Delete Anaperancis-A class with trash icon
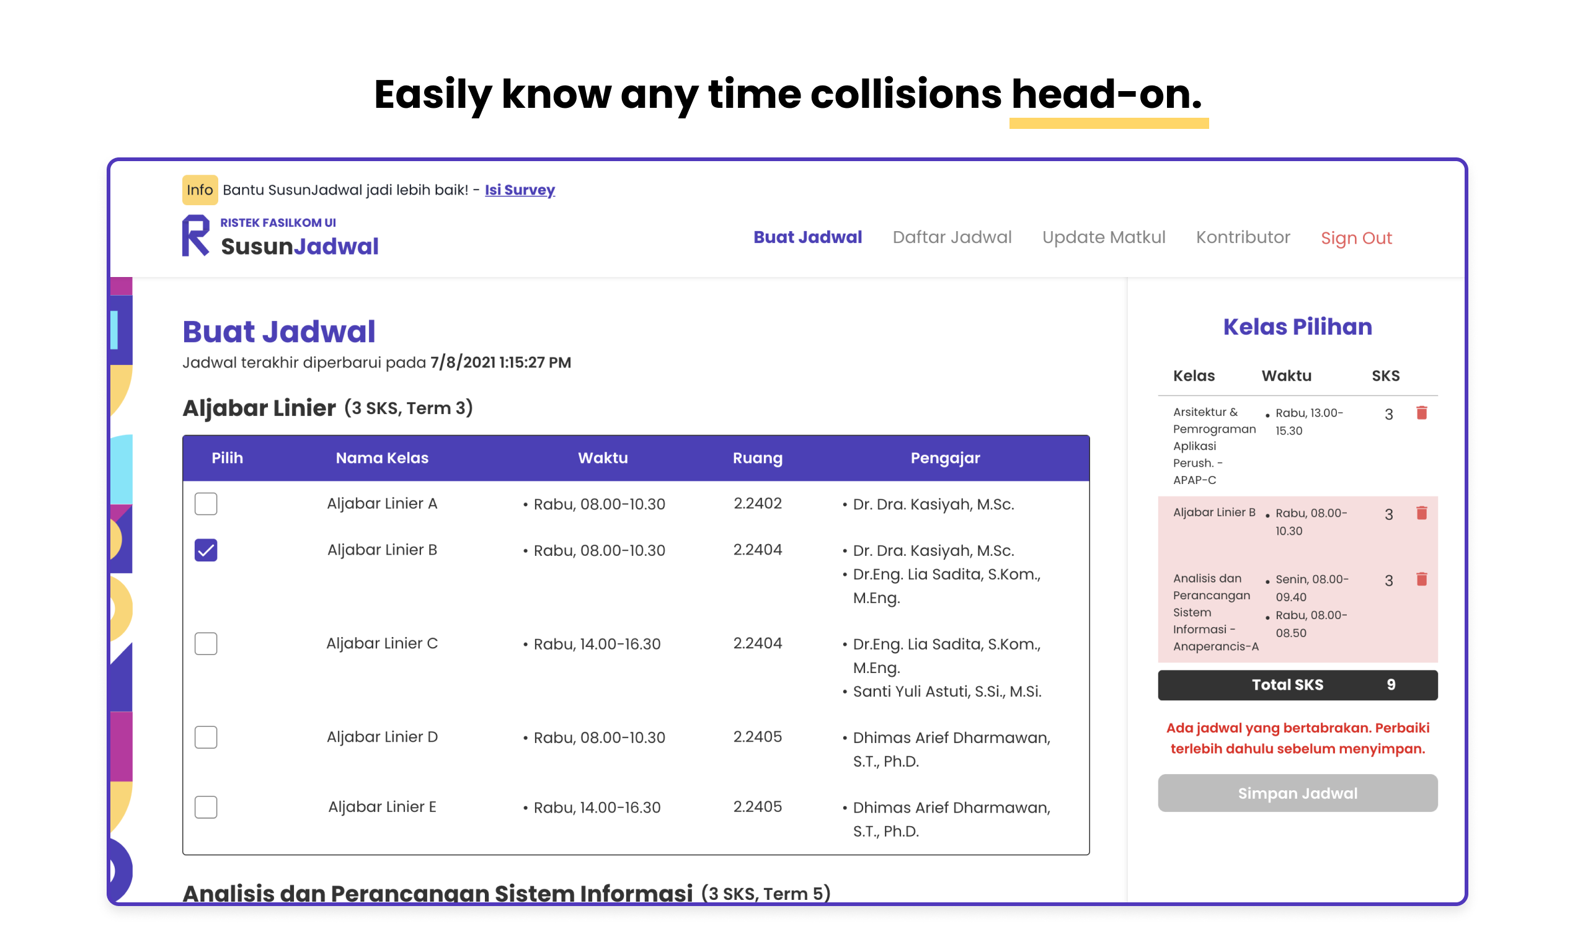 click(1421, 579)
